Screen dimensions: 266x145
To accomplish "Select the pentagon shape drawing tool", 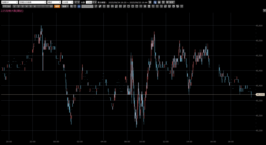I will pyautogui.click(x=128, y=6).
